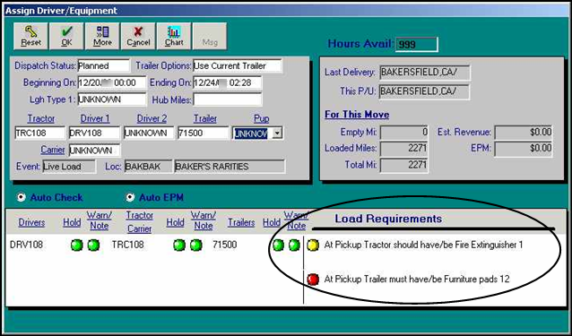Click the yellow Fire Extinguisher warning indicator
Screen dimensions: 572x336
[x=313, y=246]
